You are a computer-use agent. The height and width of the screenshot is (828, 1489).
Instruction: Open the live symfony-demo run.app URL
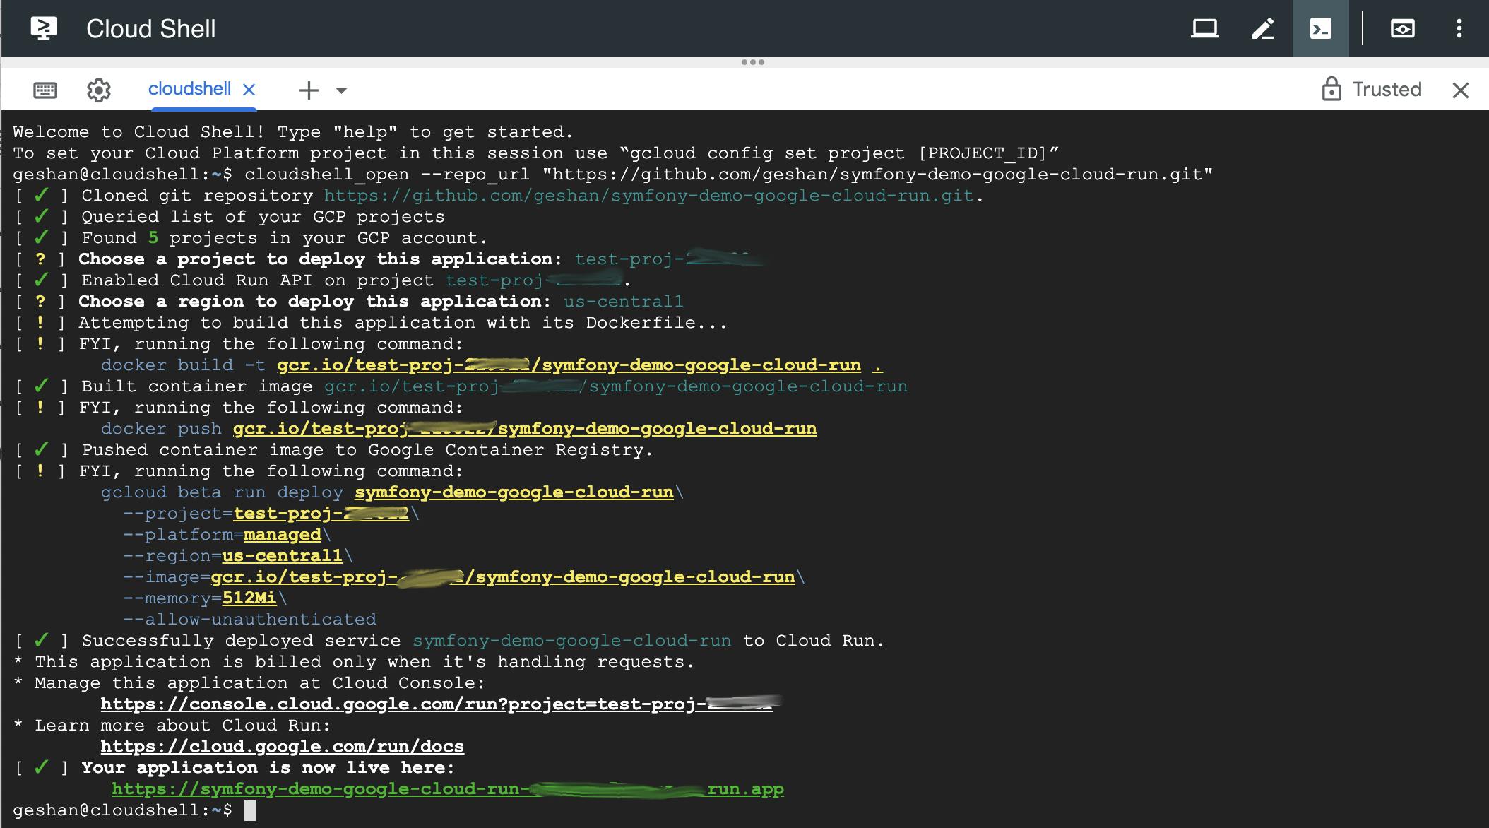447,789
